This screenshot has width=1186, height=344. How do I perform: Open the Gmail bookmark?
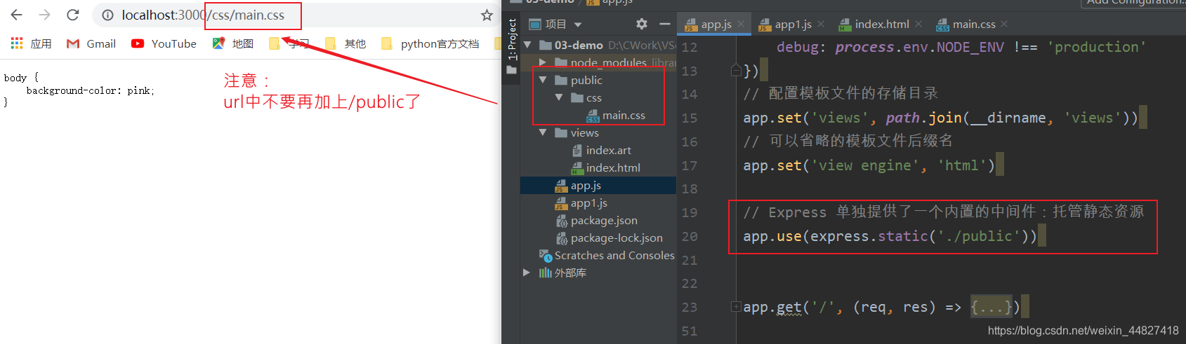(91, 43)
